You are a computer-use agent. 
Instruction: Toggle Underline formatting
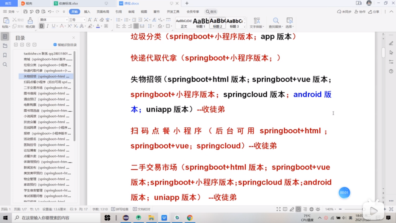53,26
